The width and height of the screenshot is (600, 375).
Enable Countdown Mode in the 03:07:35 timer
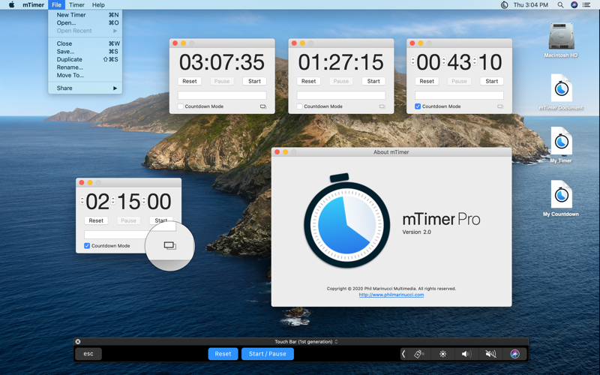pyautogui.click(x=181, y=106)
